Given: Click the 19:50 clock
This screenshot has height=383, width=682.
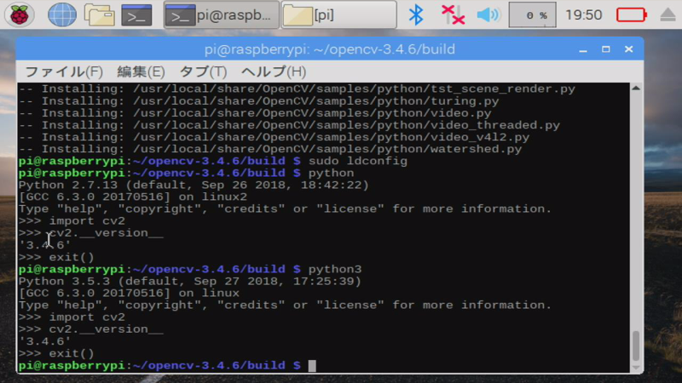Looking at the screenshot, I should coord(584,14).
